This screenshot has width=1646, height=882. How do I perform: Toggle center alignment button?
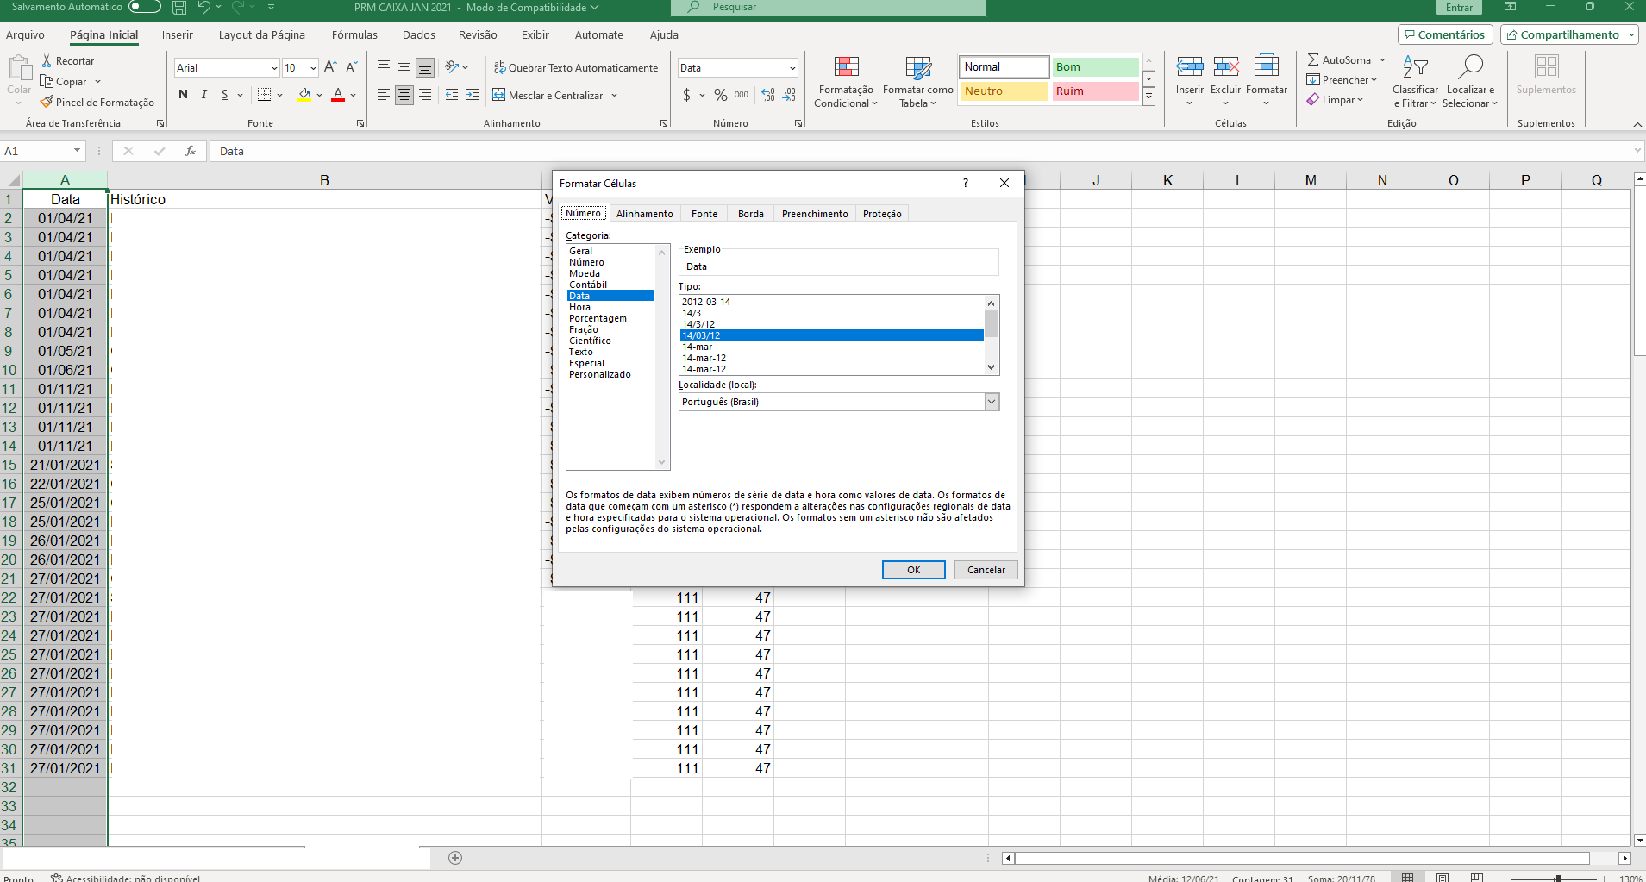404,95
